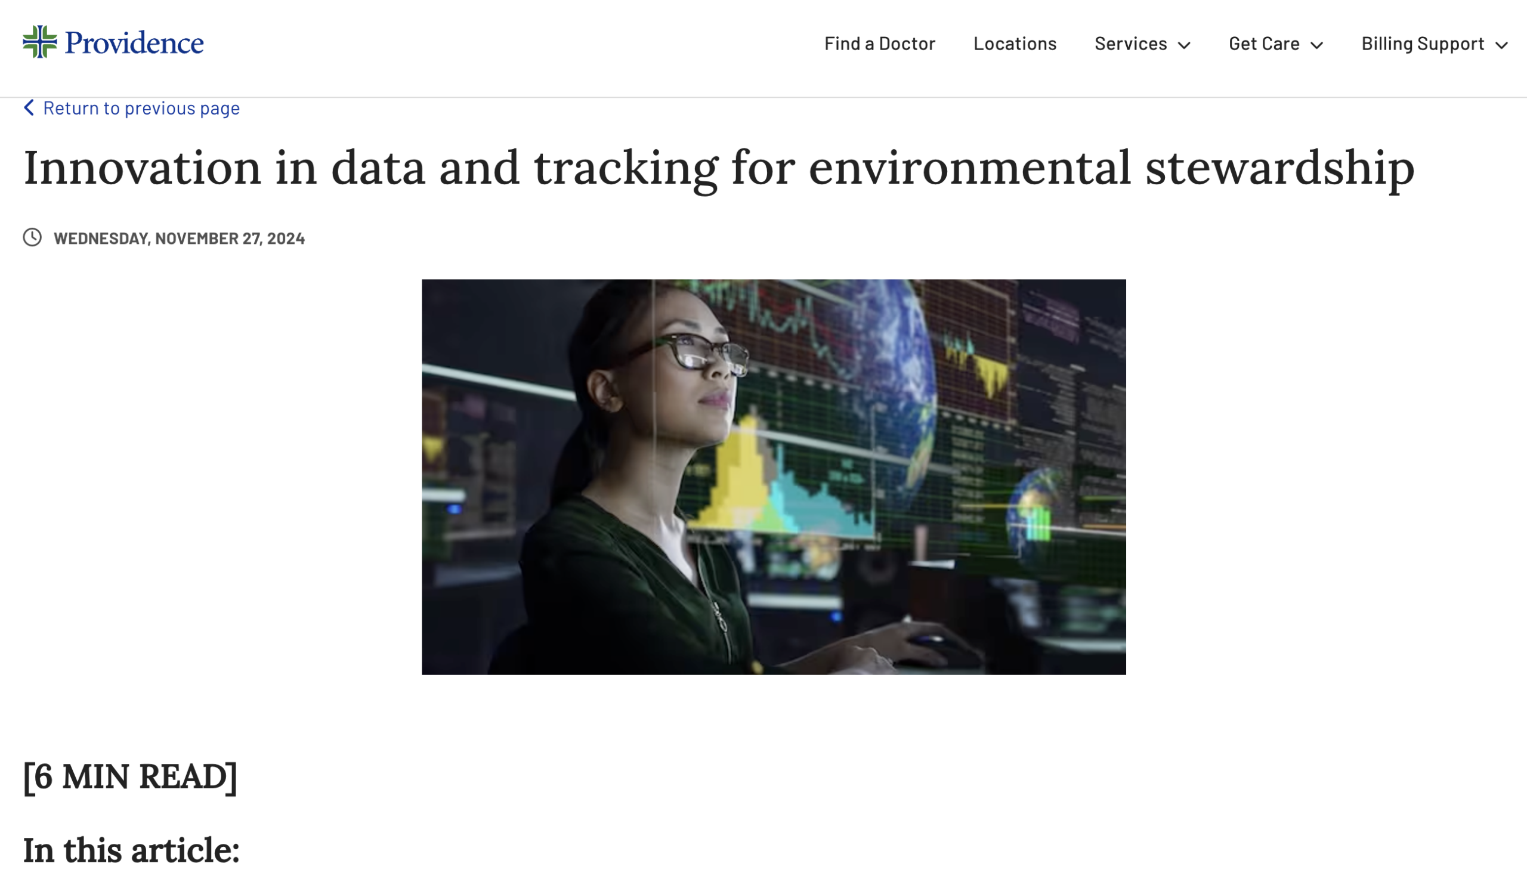Click the clock icon beside the date
This screenshot has height=885, width=1527.
33,237
